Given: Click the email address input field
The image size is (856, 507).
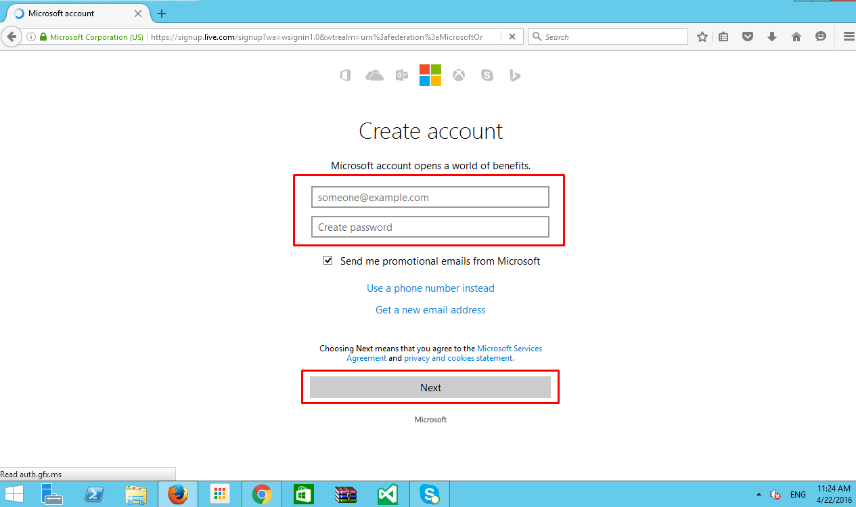Looking at the screenshot, I should 430,198.
